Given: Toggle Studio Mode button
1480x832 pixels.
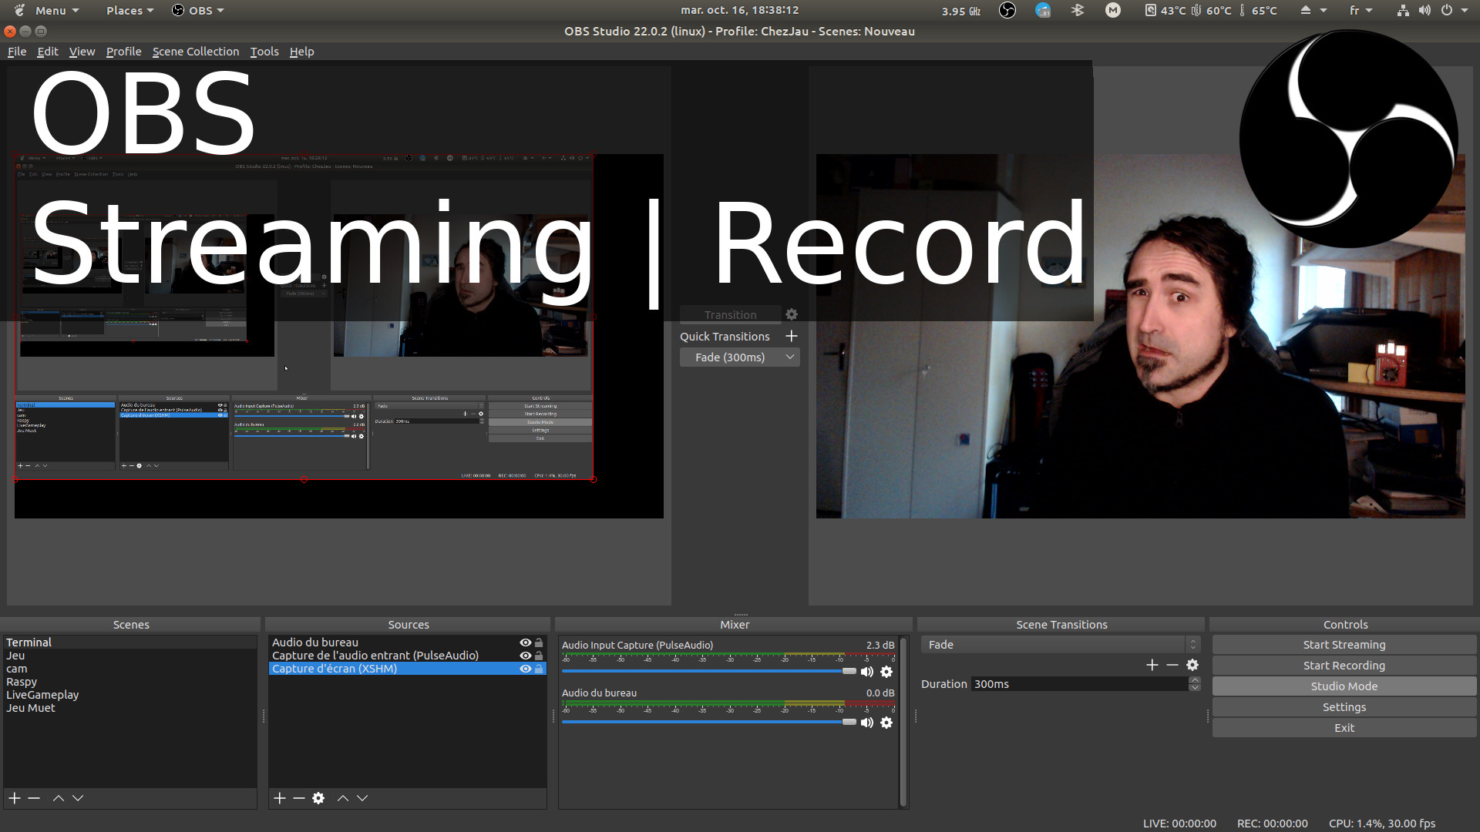Looking at the screenshot, I should coord(1344,686).
